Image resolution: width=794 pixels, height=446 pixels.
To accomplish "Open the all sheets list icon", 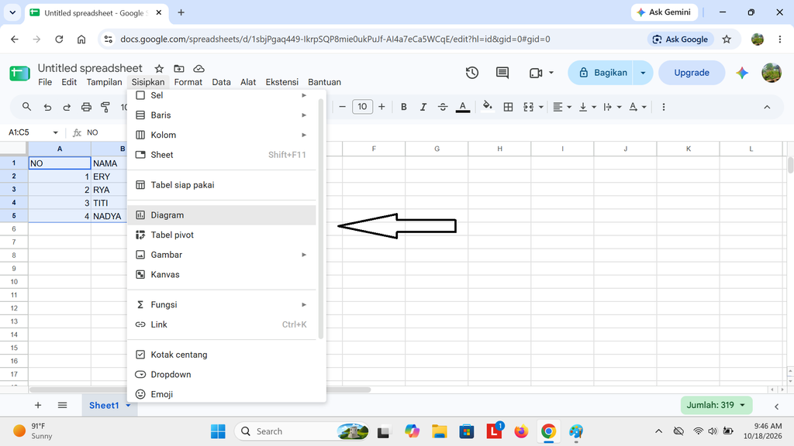I will pos(62,405).
